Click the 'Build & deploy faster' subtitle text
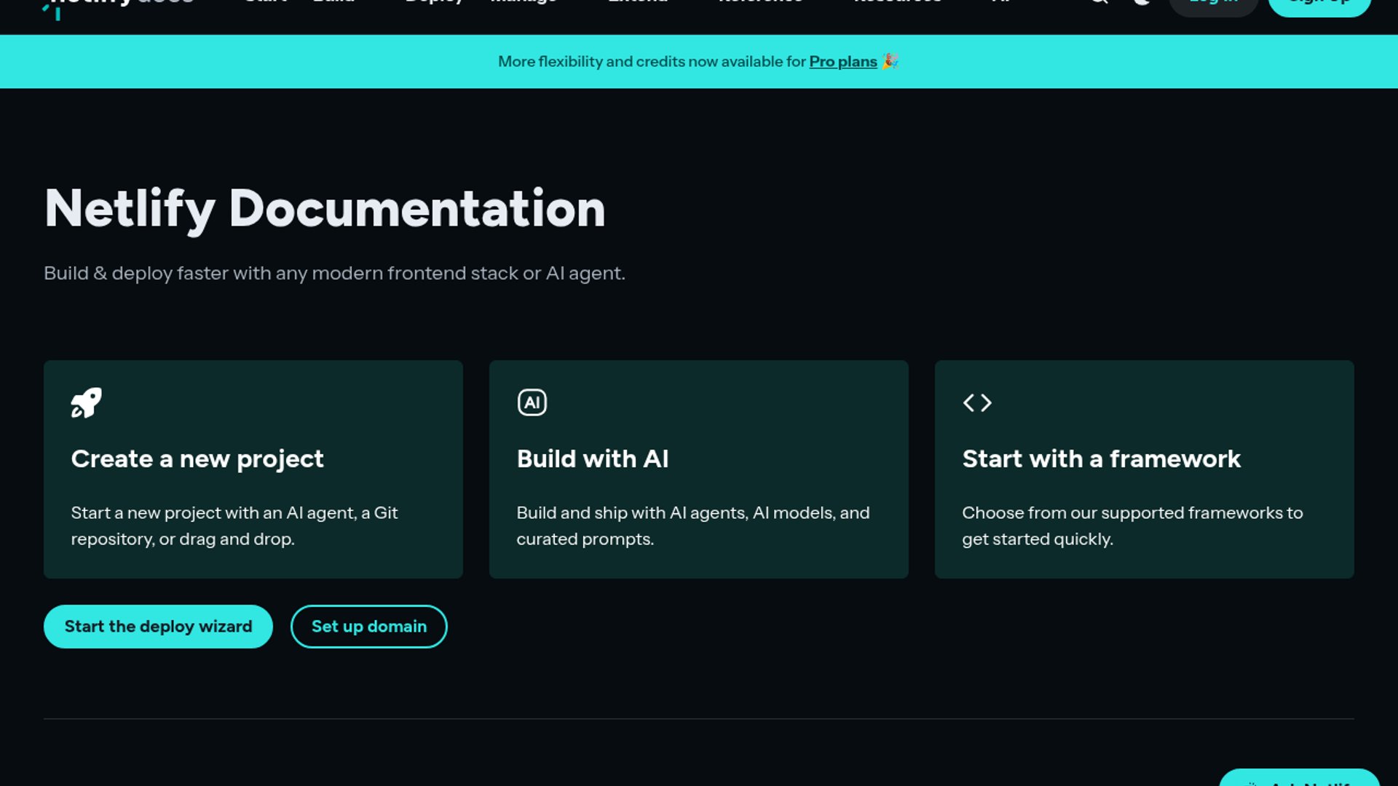 pos(334,274)
